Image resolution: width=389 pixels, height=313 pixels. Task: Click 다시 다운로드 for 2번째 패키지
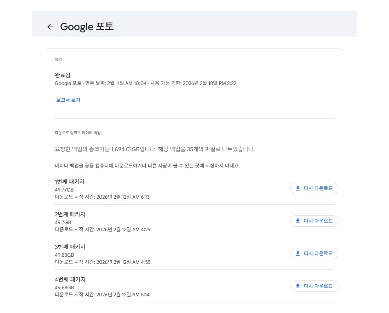pos(314,221)
